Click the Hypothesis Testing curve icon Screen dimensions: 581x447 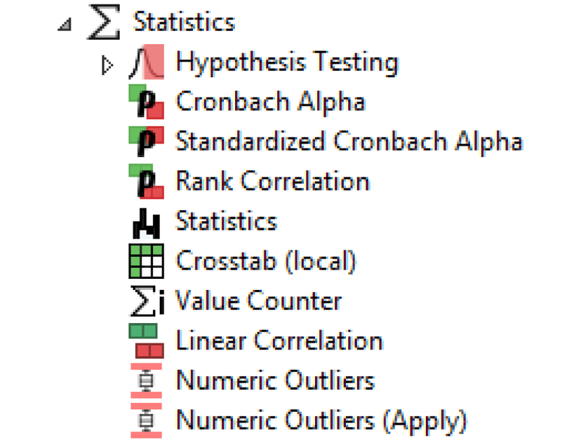(146, 63)
